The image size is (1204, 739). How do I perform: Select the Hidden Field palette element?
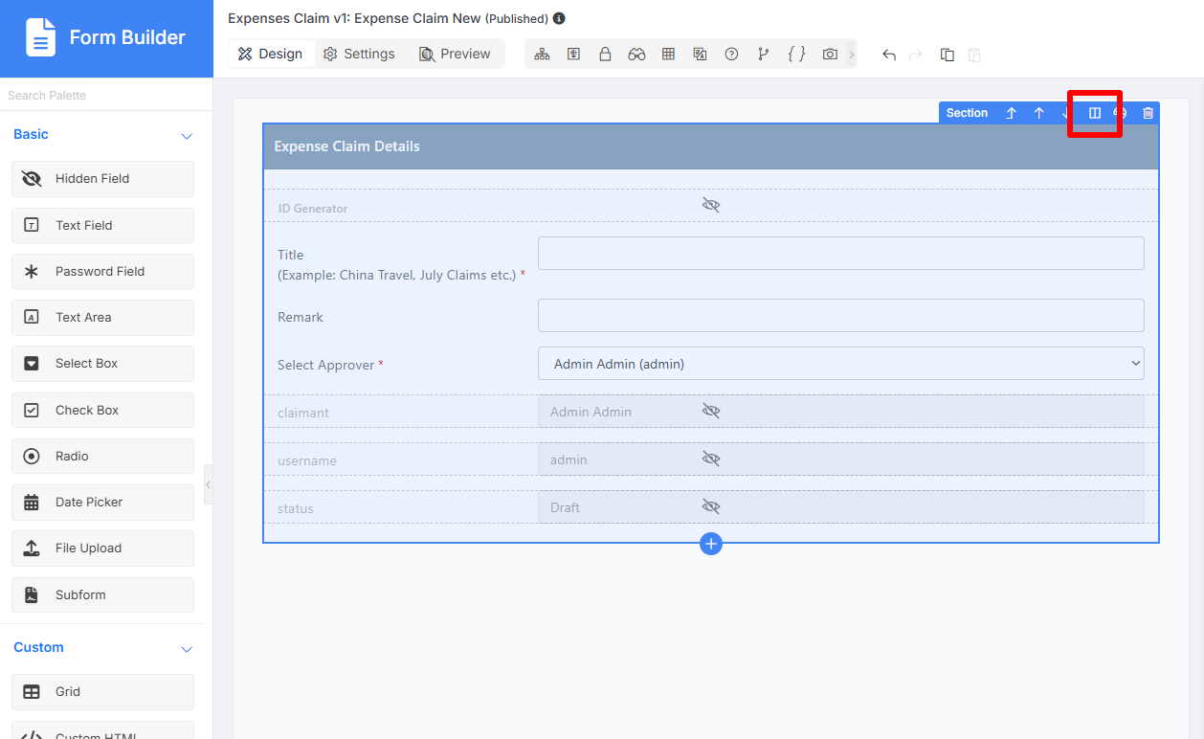click(x=102, y=179)
